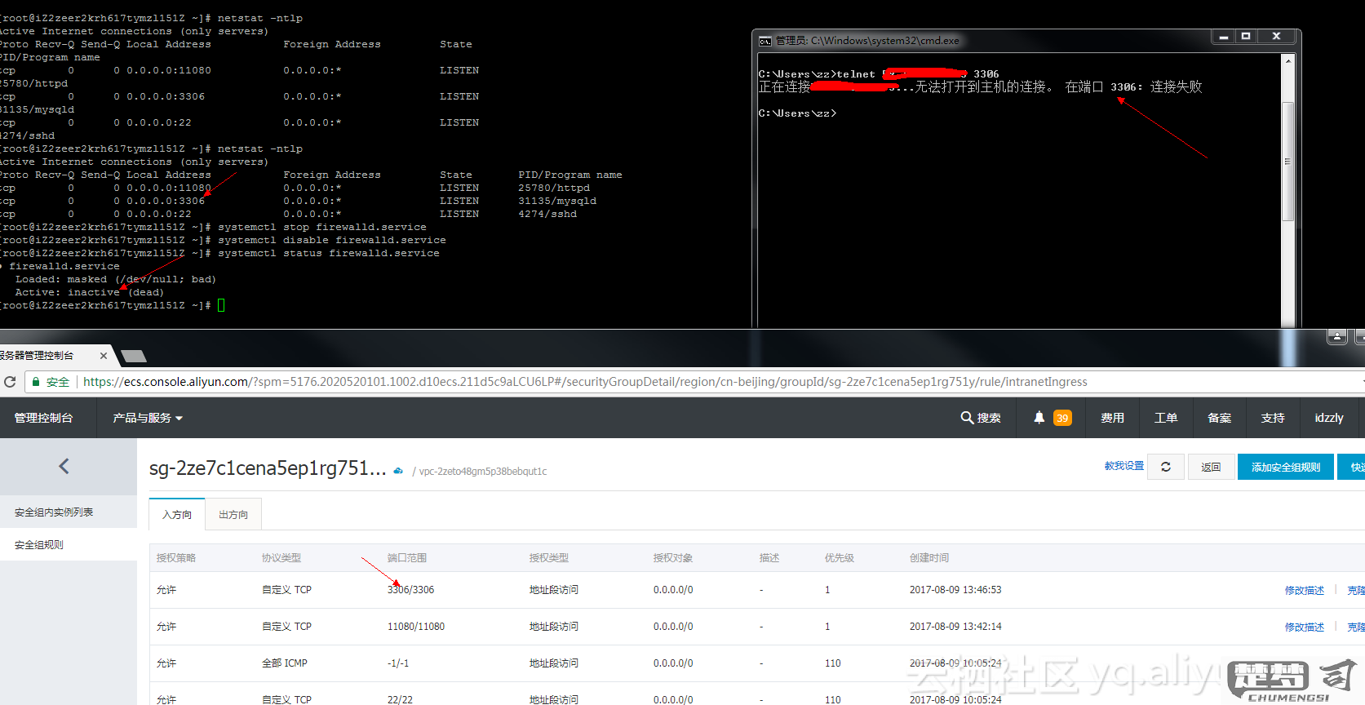Open a new browser tab
This screenshot has height=705, width=1365.
pyautogui.click(x=134, y=356)
